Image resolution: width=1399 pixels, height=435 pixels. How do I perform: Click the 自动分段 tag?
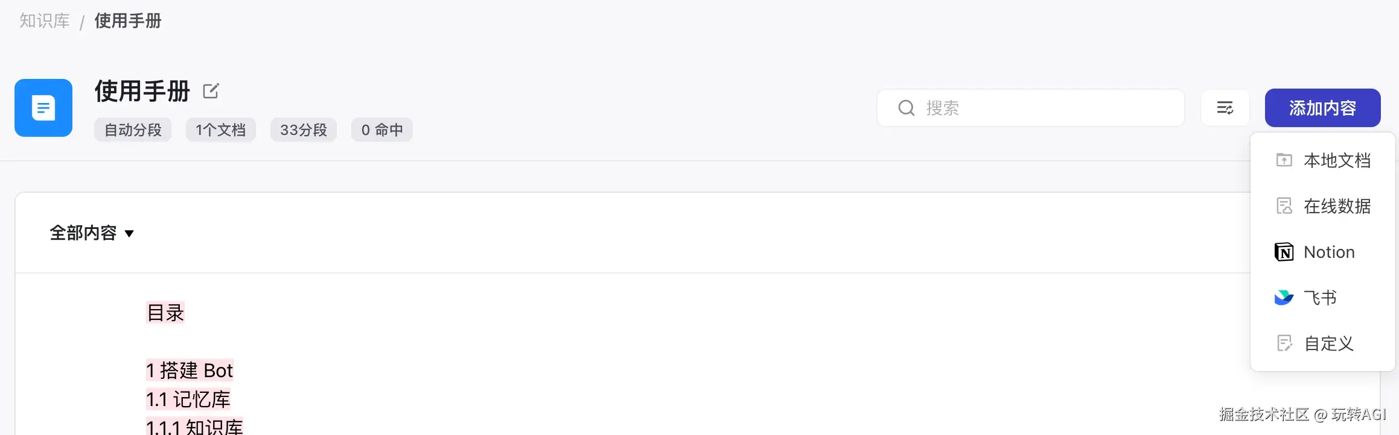(133, 130)
